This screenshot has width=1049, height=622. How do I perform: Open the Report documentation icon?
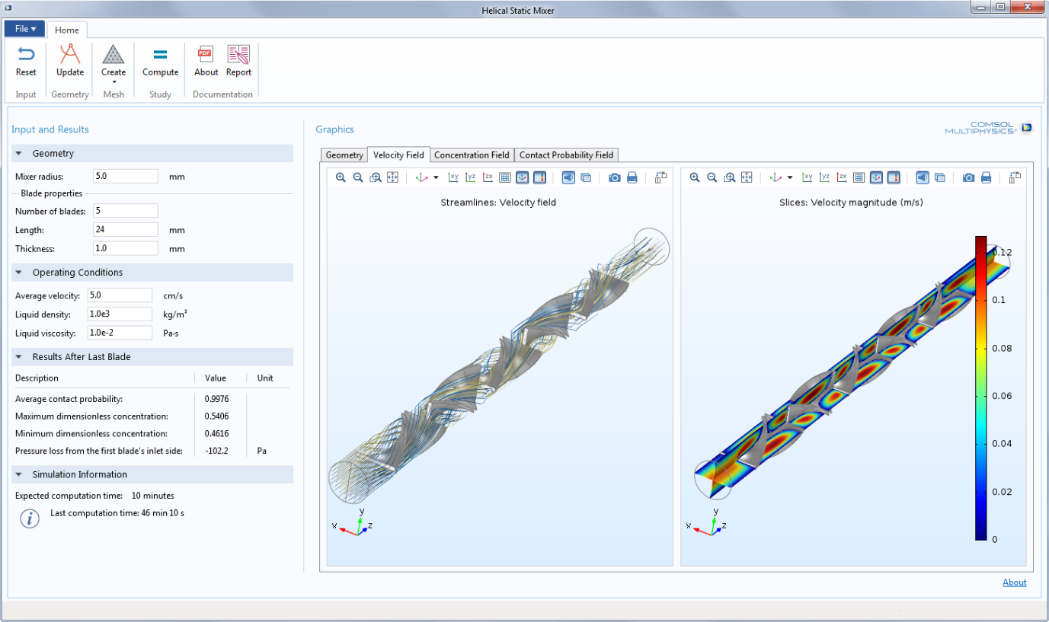238,61
